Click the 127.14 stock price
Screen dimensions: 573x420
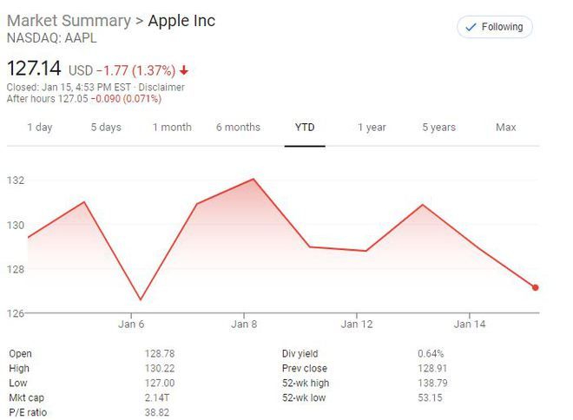pos(34,69)
